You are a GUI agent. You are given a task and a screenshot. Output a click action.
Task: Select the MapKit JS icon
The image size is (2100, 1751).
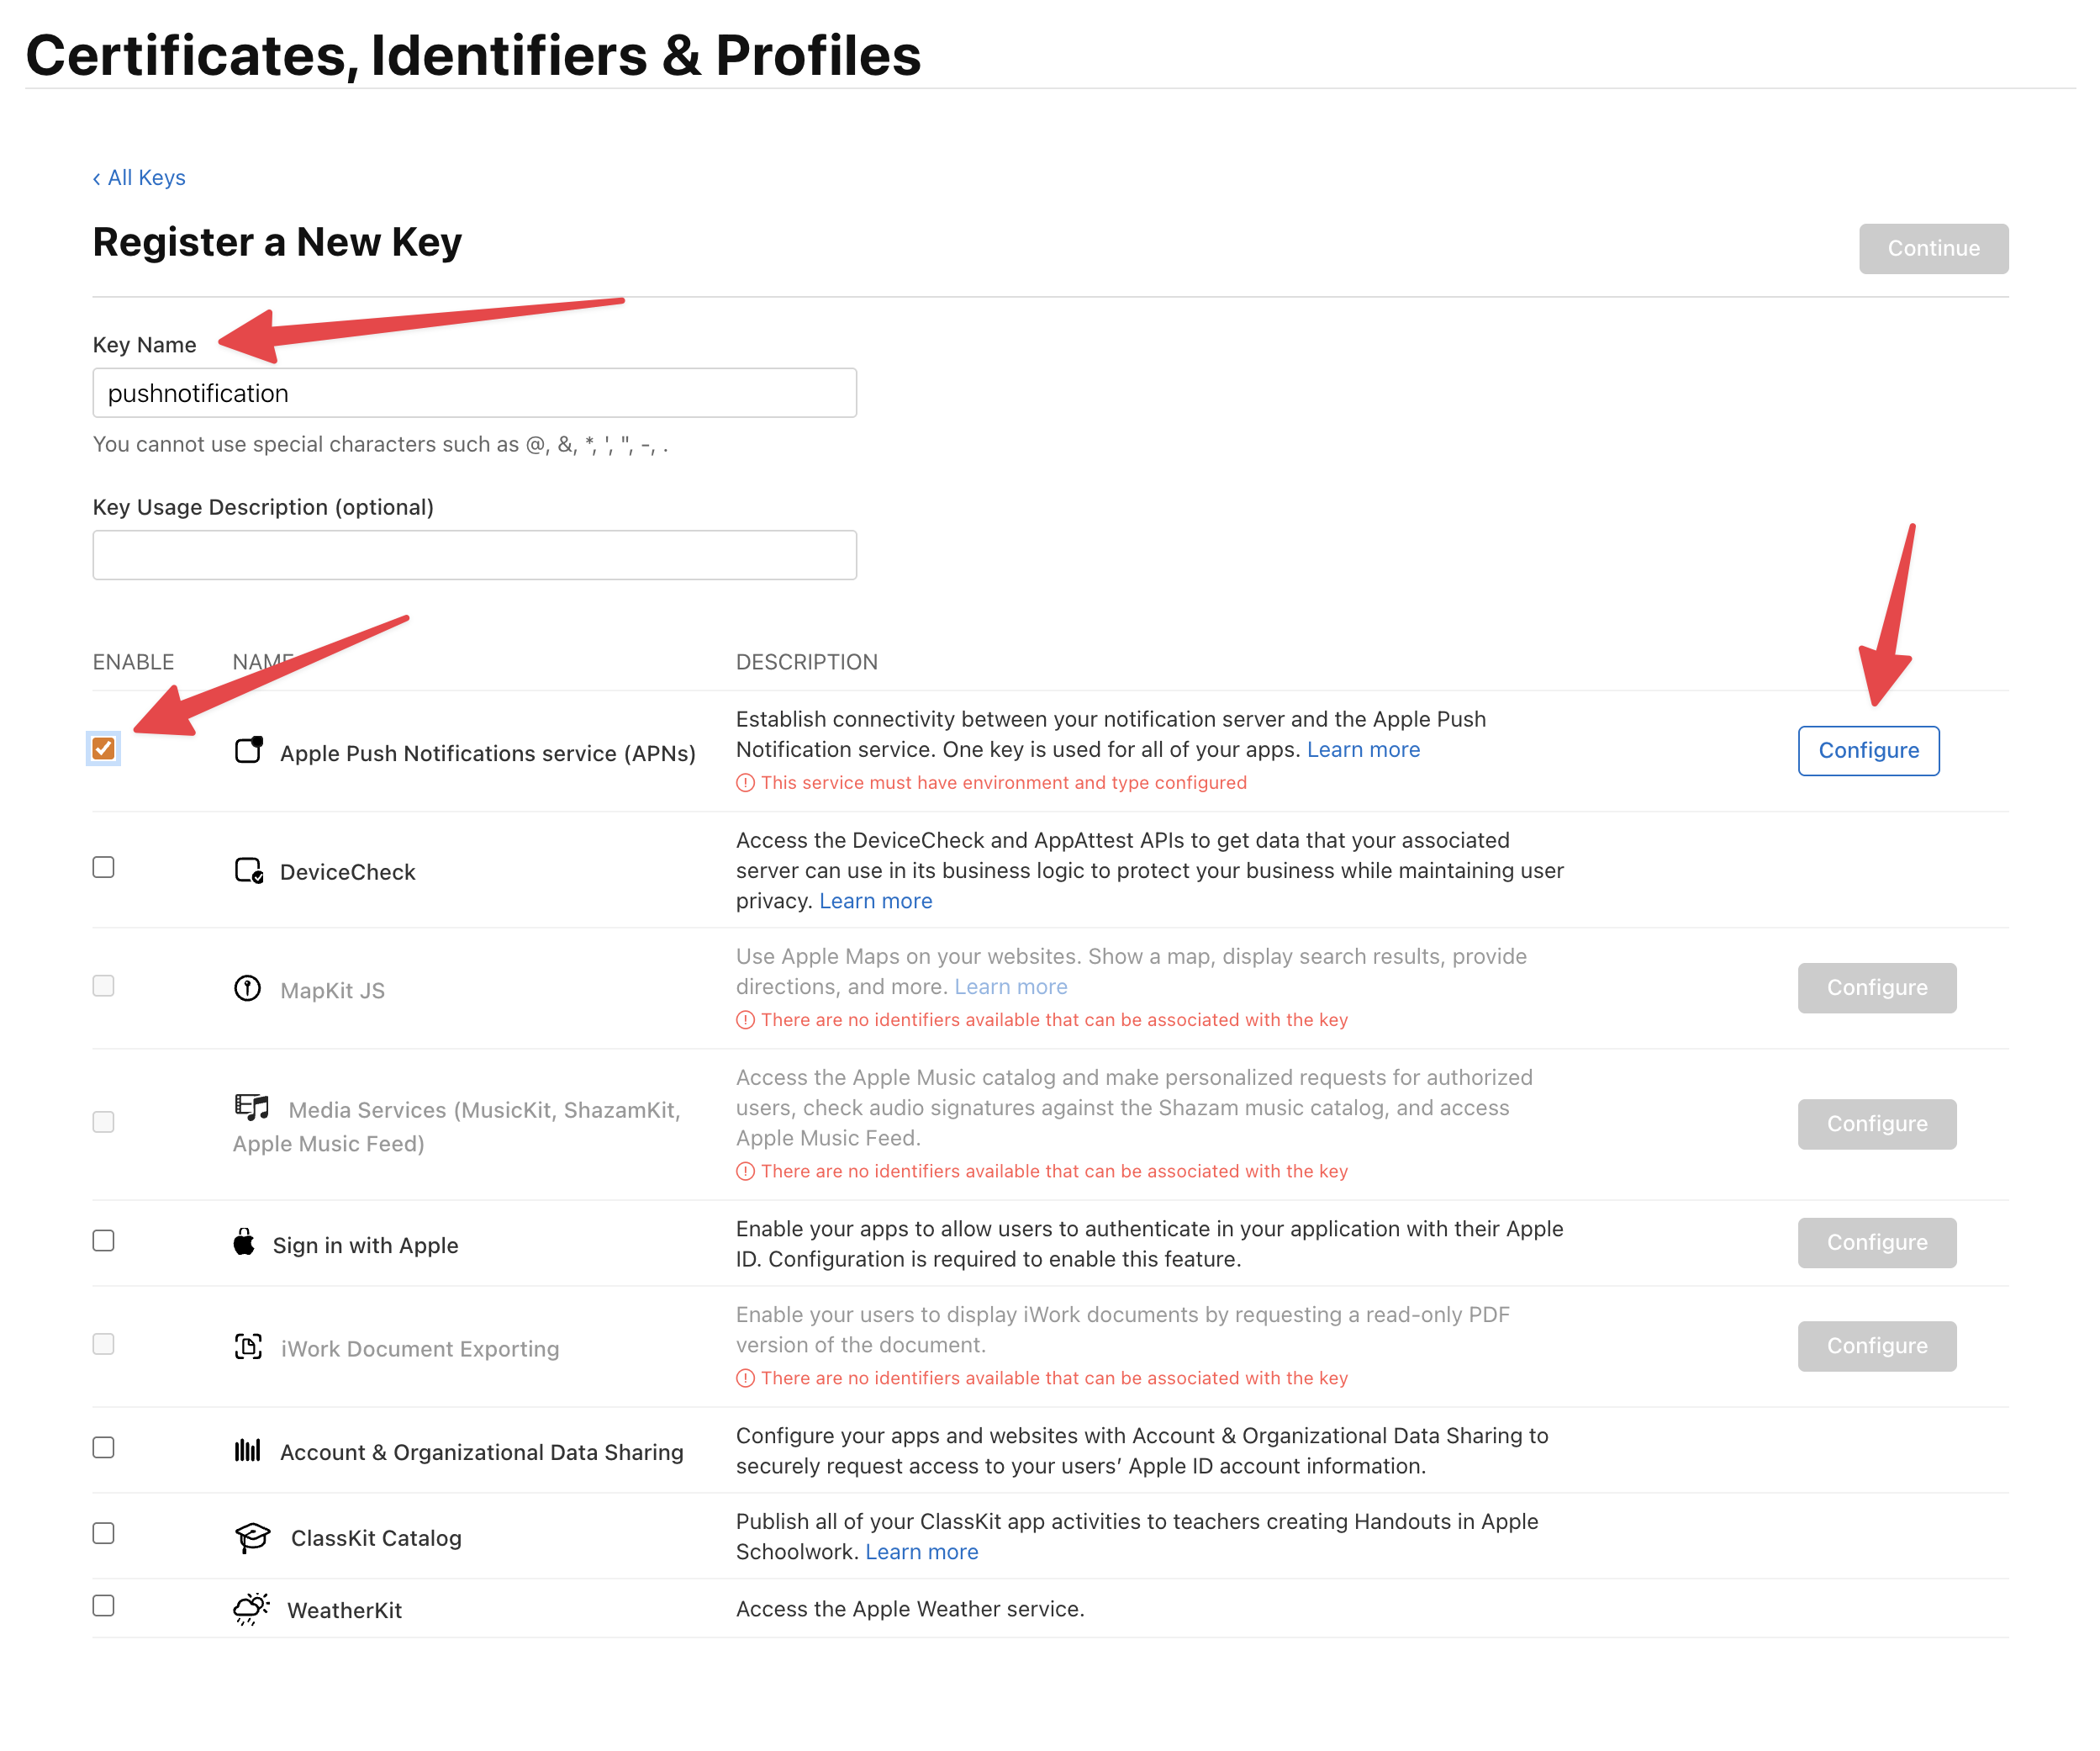pyautogui.click(x=249, y=987)
